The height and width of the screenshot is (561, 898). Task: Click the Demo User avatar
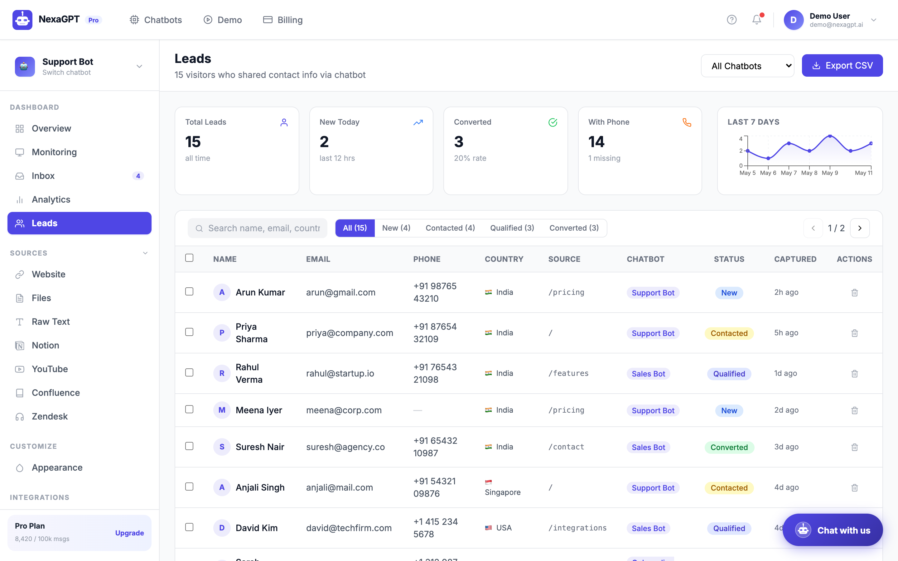tap(793, 20)
